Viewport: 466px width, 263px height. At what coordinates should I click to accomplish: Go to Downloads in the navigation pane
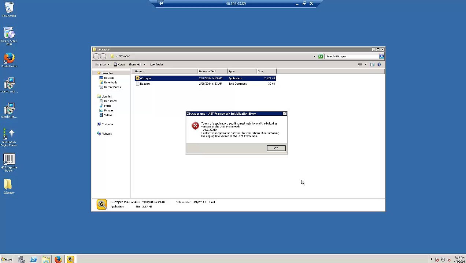tap(110, 83)
